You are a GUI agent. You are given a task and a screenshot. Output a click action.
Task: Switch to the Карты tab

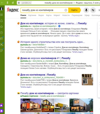coord(49,15)
